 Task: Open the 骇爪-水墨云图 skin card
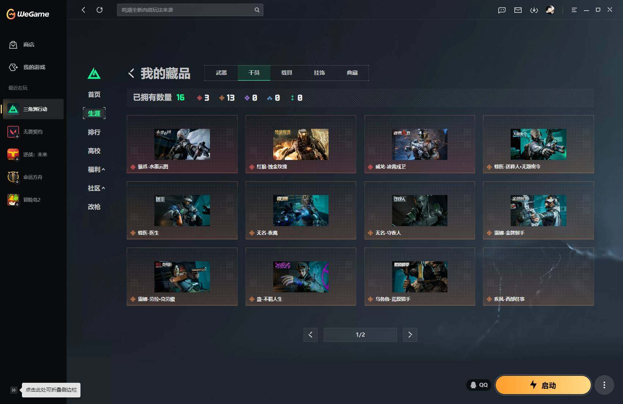click(x=182, y=144)
